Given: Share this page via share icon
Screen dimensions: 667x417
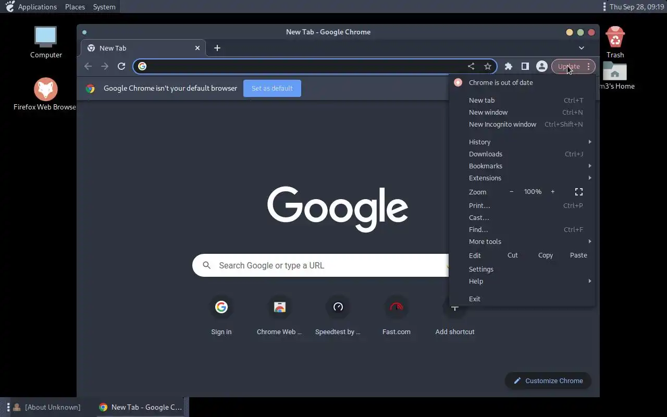Looking at the screenshot, I should pyautogui.click(x=471, y=66).
